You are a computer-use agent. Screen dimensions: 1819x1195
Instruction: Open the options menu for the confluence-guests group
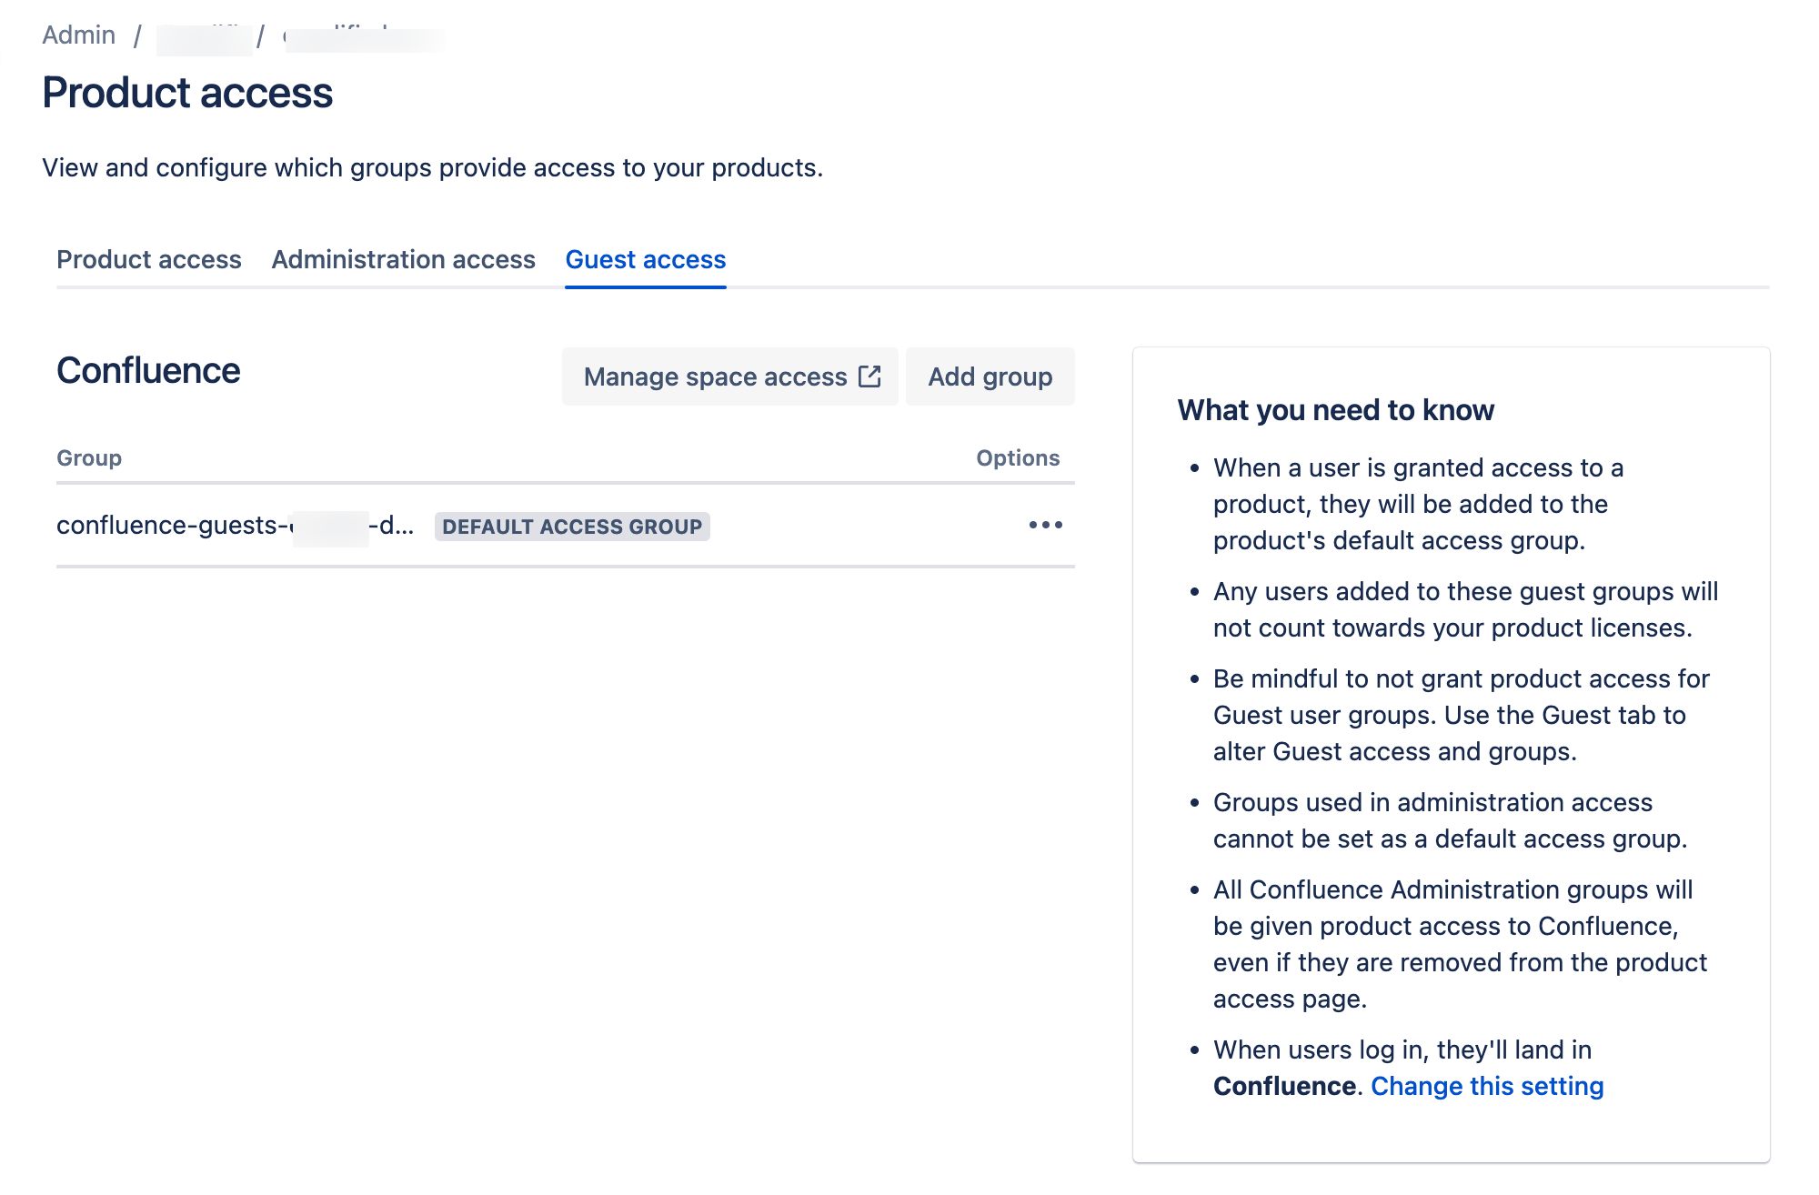click(x=1045, y=525)
